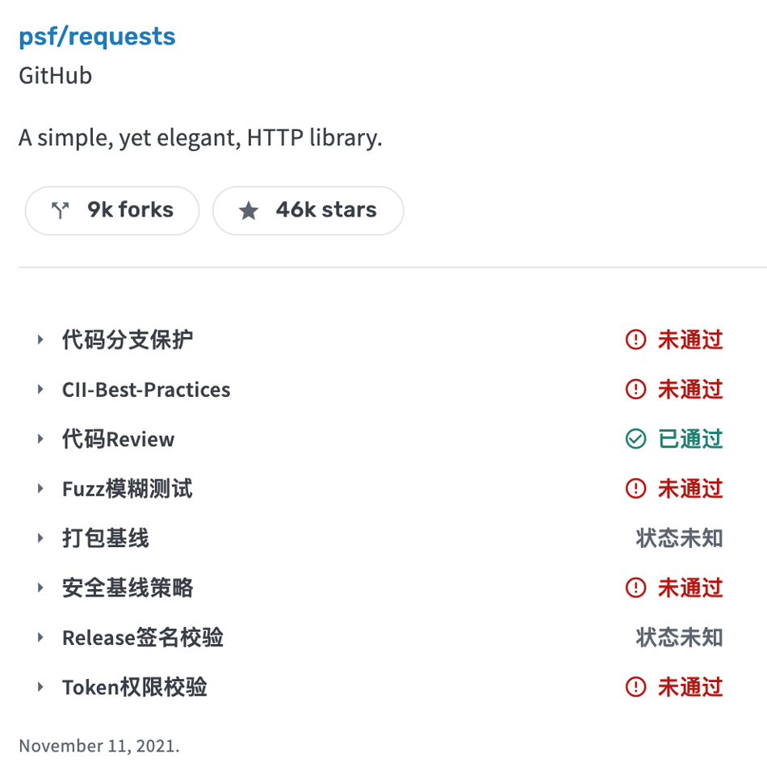Viewport: 767px width, 771px height.
Task: Expand the 代码Review section arrow
Action: click(40, 439)
